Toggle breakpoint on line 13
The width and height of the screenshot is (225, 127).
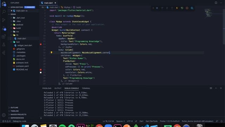click(x=41, y=44)
